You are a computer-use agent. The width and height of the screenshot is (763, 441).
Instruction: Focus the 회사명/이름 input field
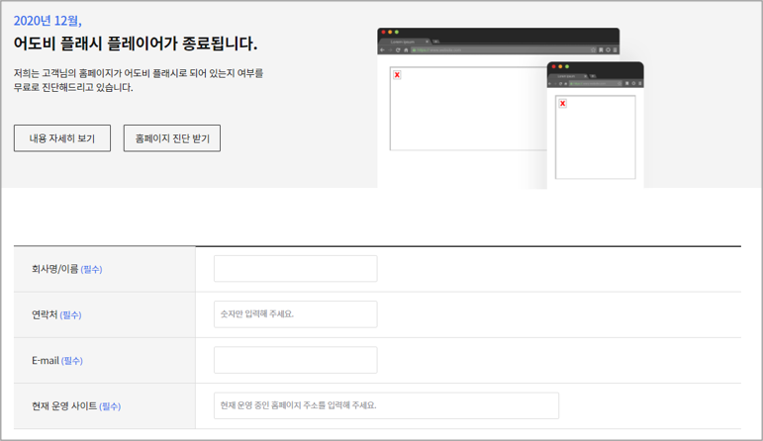(295, 268)
